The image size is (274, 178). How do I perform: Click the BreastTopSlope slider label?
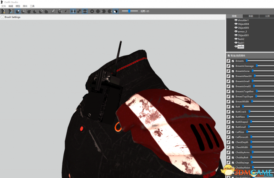click(244, 96)
